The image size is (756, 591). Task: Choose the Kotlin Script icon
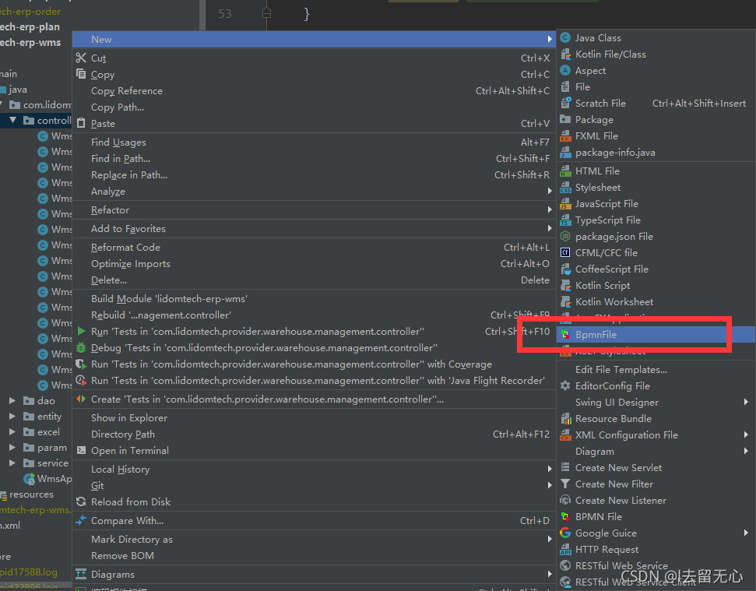[565, 285]
